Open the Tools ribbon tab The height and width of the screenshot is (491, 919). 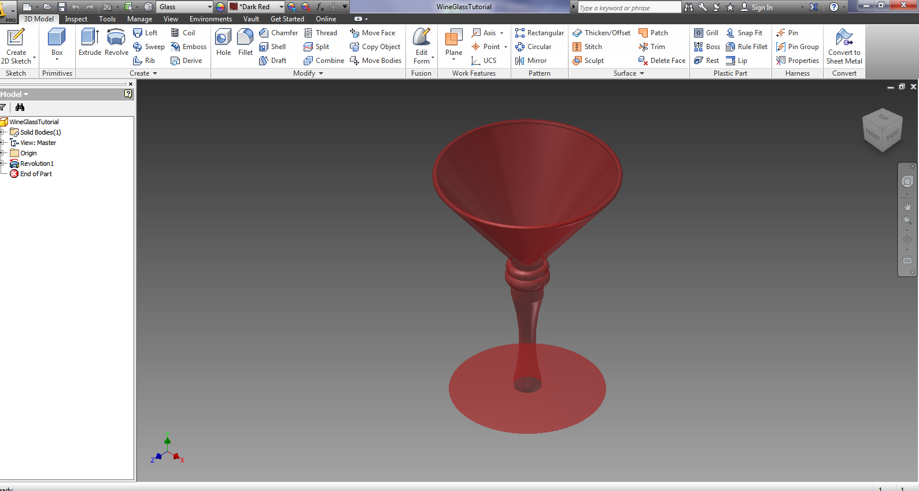pyautogui.click(x=107, y=19)
